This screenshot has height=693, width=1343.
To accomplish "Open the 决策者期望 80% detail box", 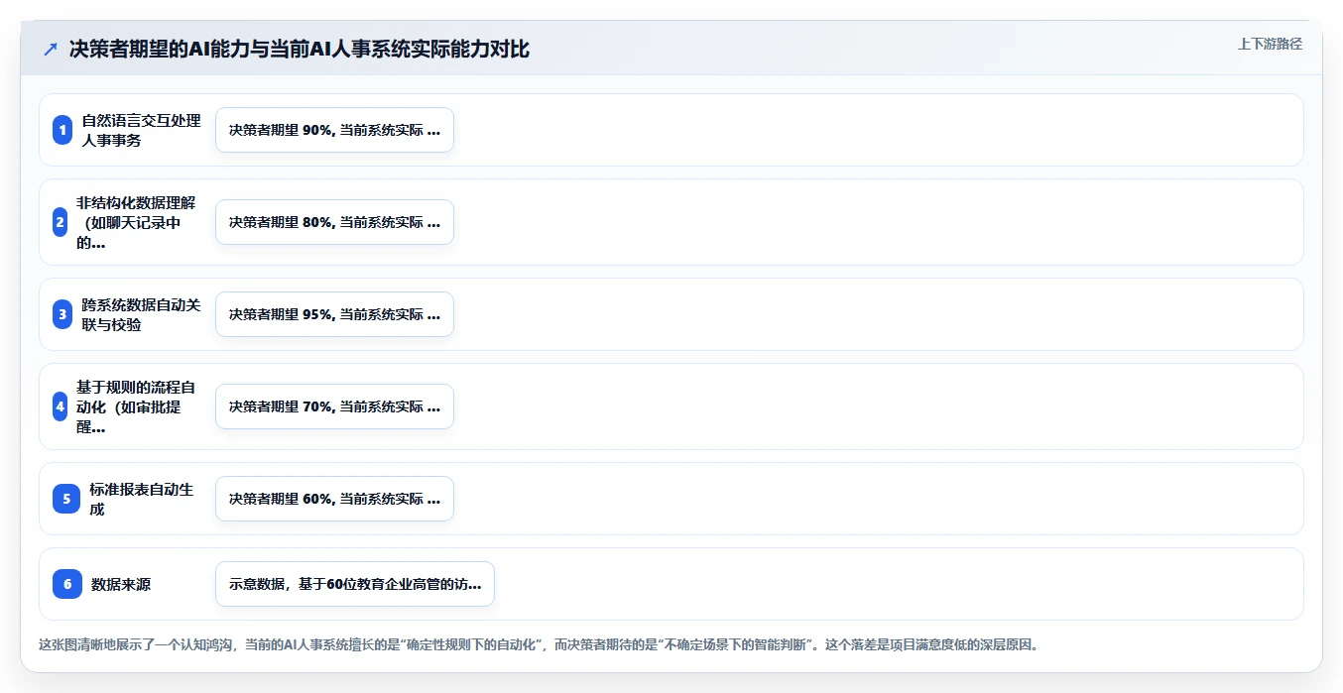I will point(334,222).
